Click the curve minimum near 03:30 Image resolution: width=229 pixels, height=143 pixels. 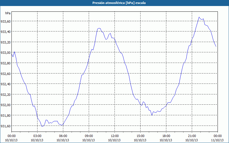42,126
